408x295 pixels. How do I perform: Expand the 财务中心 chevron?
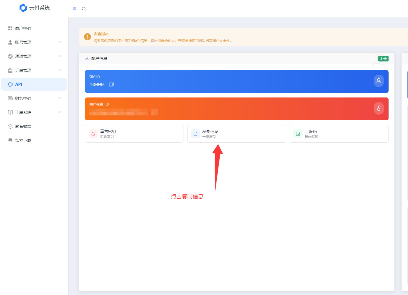click(x=60, y=98)
